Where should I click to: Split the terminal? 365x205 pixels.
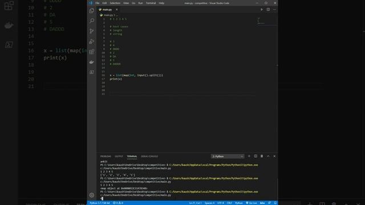255,156
